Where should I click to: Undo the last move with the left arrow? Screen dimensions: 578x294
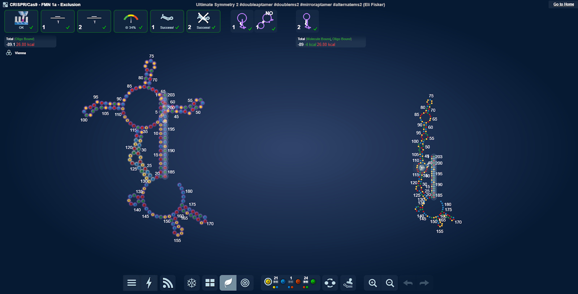pos(408,283)
